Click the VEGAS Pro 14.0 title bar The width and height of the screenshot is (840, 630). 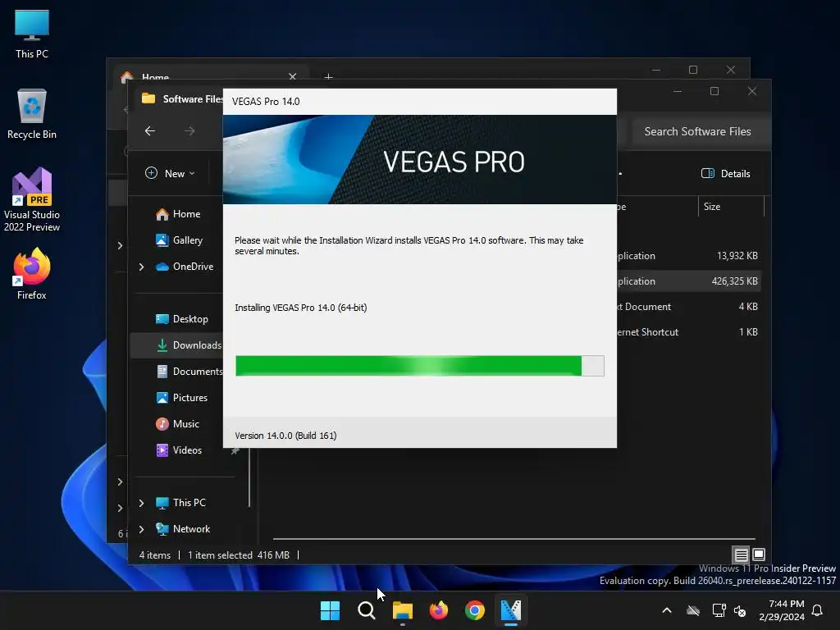[420, 102]
